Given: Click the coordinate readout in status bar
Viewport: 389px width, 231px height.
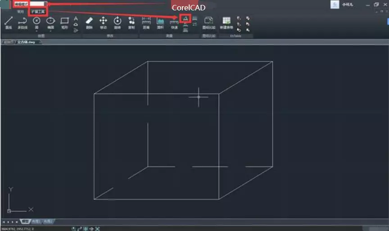Looking at the screenshot, I should (x=18, y=229).
